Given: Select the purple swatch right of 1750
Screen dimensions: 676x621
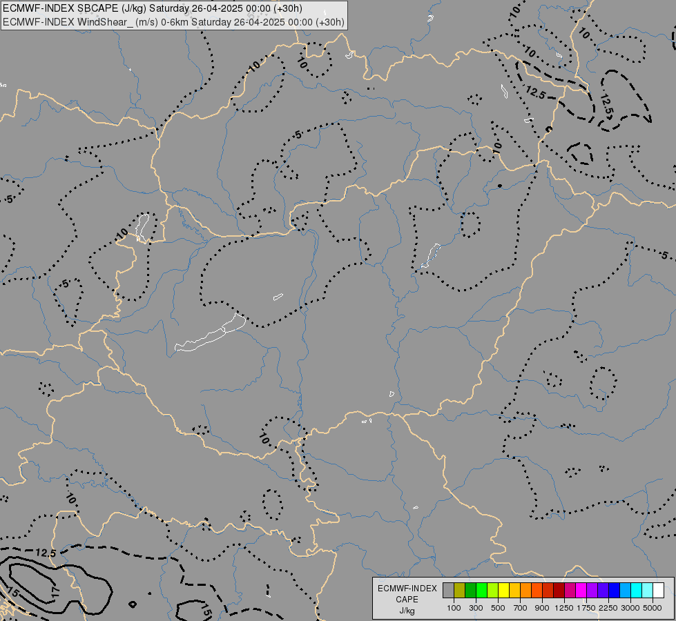Looking at the screenshot, I should [x=592, y=590].
